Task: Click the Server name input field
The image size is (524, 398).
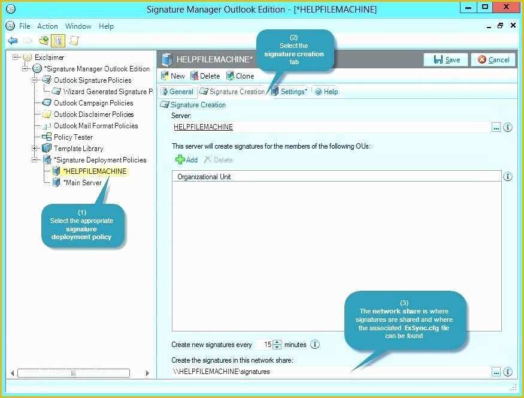Action: 331,127
